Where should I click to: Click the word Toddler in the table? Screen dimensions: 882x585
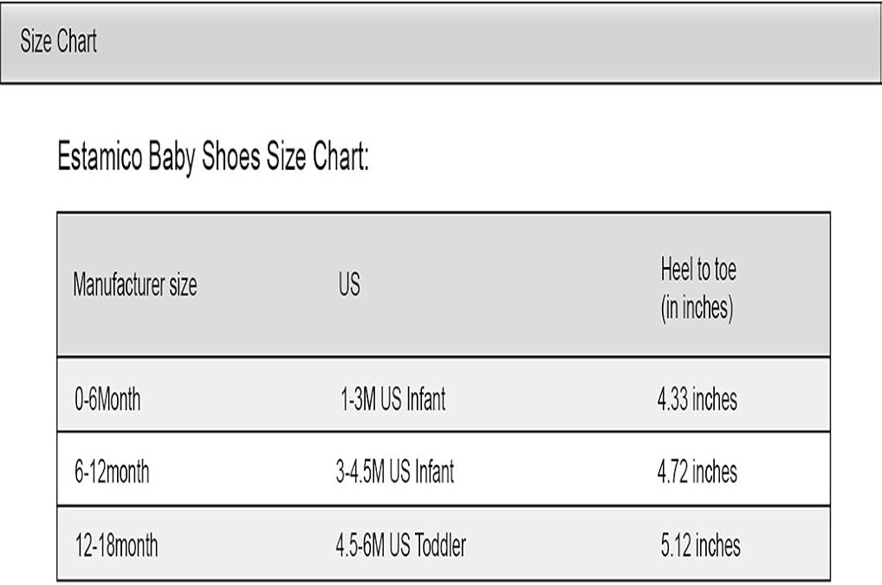tap(439, 546)
